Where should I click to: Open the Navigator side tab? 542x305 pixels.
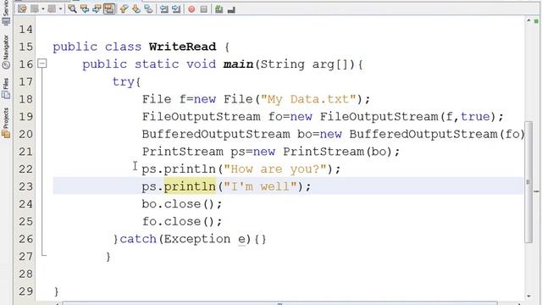pyautogui.click(x=6, y=52)
